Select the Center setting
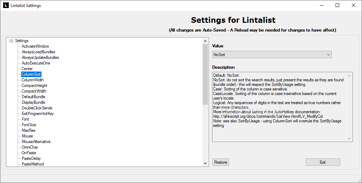The image size is (362, 183). [27, 69]
